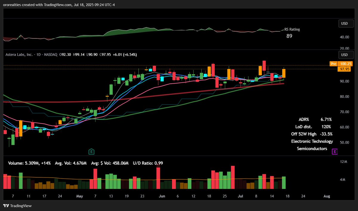The width and height of the screenshot is (358, 211).
Task: Click the Avg. Vol: 4.676M readout
Action: click(71, 163)
